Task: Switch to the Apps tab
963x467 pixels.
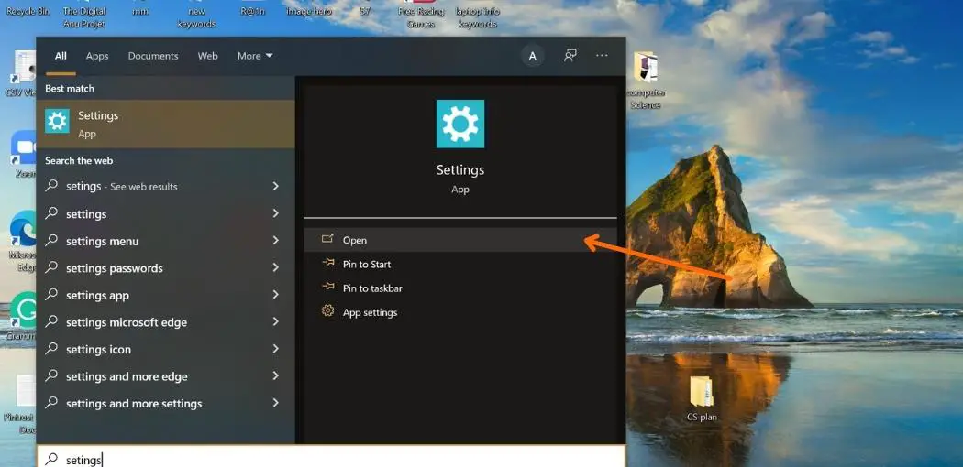Action: [97, 56]
